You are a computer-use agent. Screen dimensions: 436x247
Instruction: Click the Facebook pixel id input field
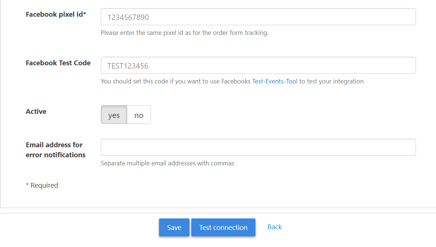click(x=258, y=17)
